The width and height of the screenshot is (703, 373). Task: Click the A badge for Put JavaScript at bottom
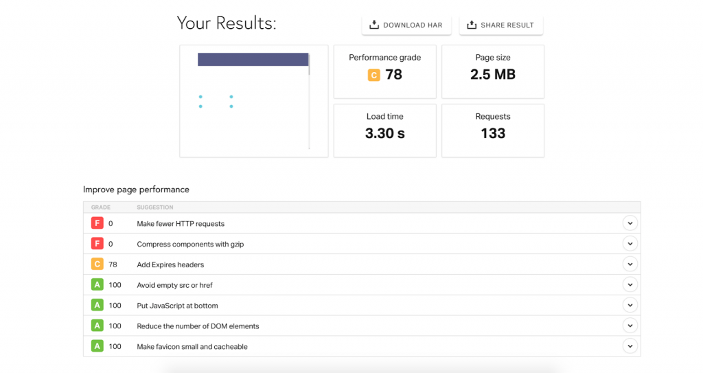click(x=97, y=305)
